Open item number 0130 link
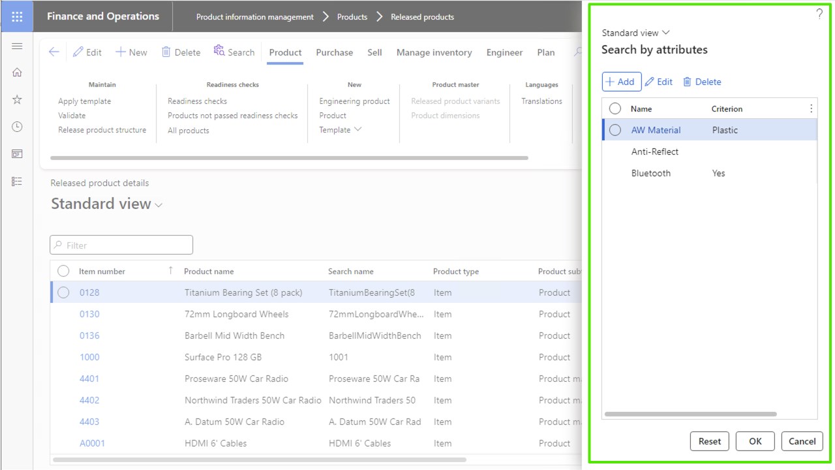This screenshot has width=835, height=470. point(89,314)
